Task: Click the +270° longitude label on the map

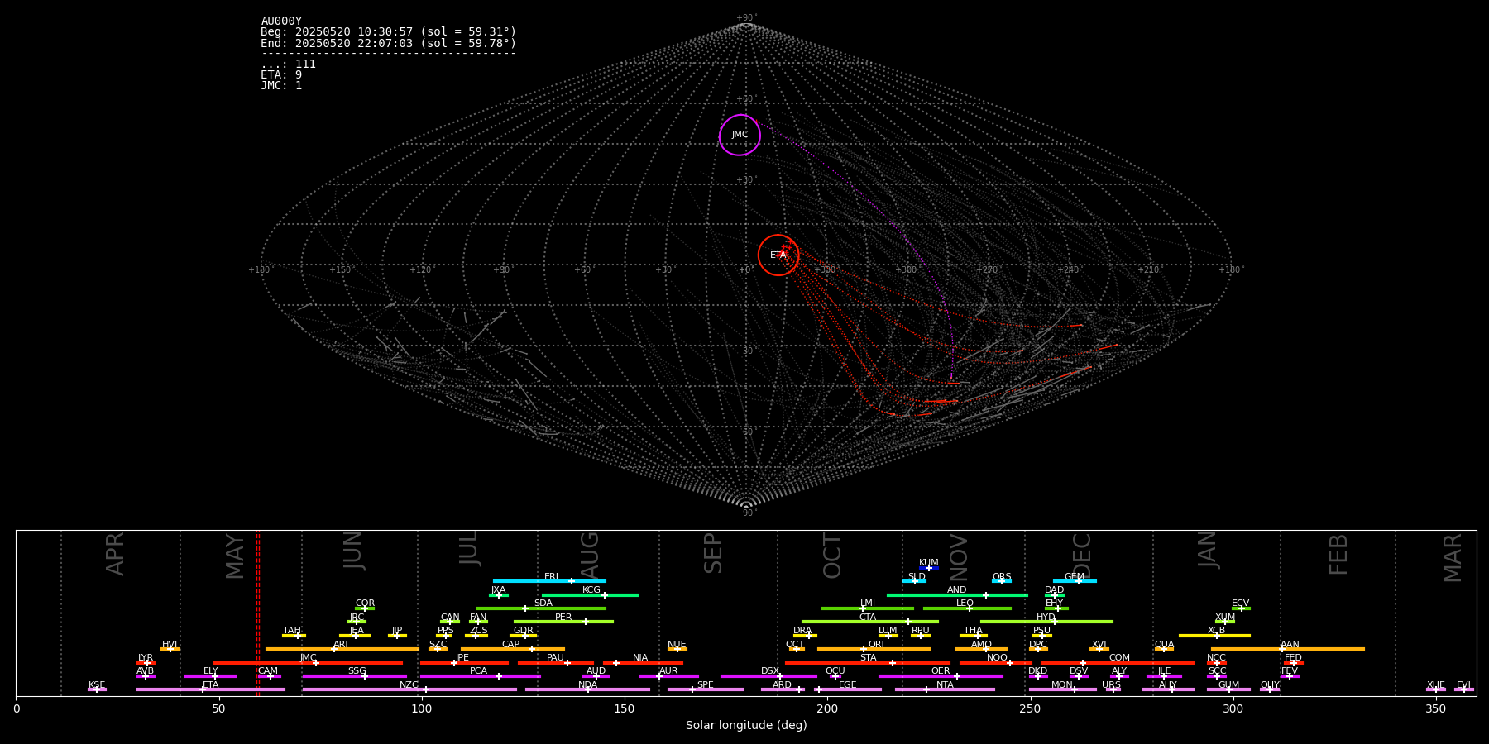Action: point(987,270)
